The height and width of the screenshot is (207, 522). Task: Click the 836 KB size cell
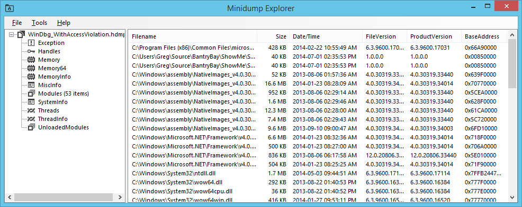tap(278, 155)
